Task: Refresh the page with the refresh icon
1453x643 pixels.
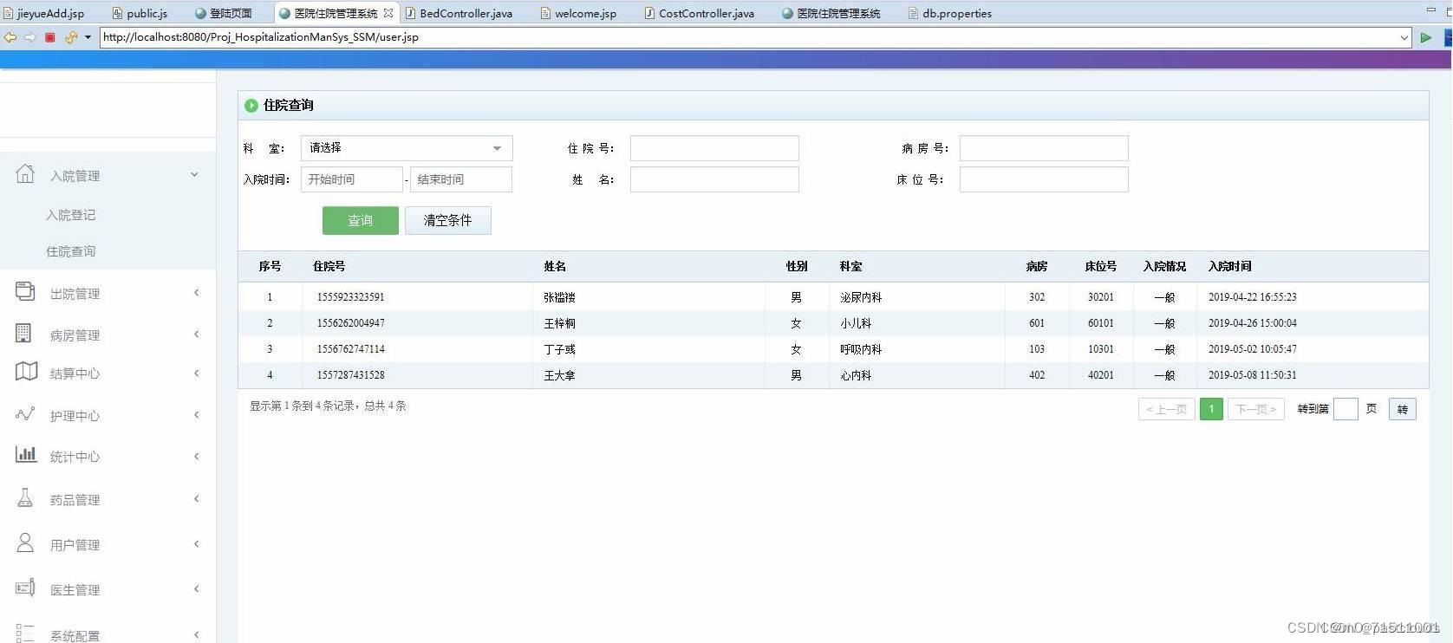Action: click(x=71, y=37)
